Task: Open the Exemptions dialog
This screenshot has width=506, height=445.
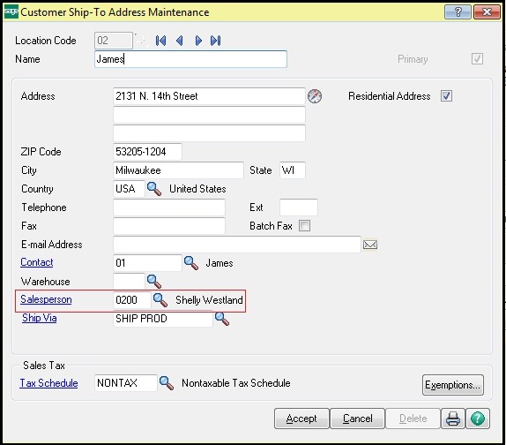Action: [453, 385]
